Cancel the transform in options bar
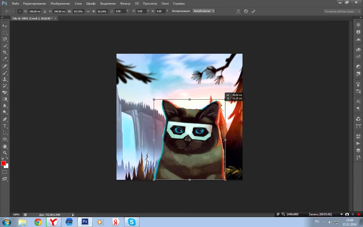The image size is (363, 227). click(246, 11)
